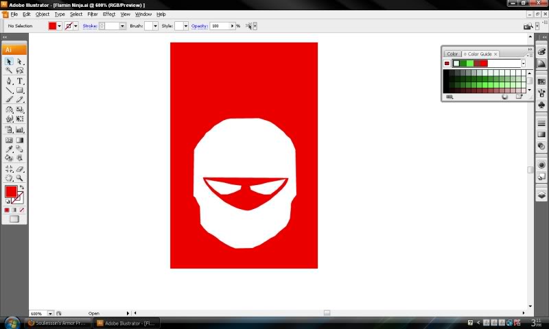Change the screen mode button
Viewport: 549px width, 329px height.
pos(14,219)
